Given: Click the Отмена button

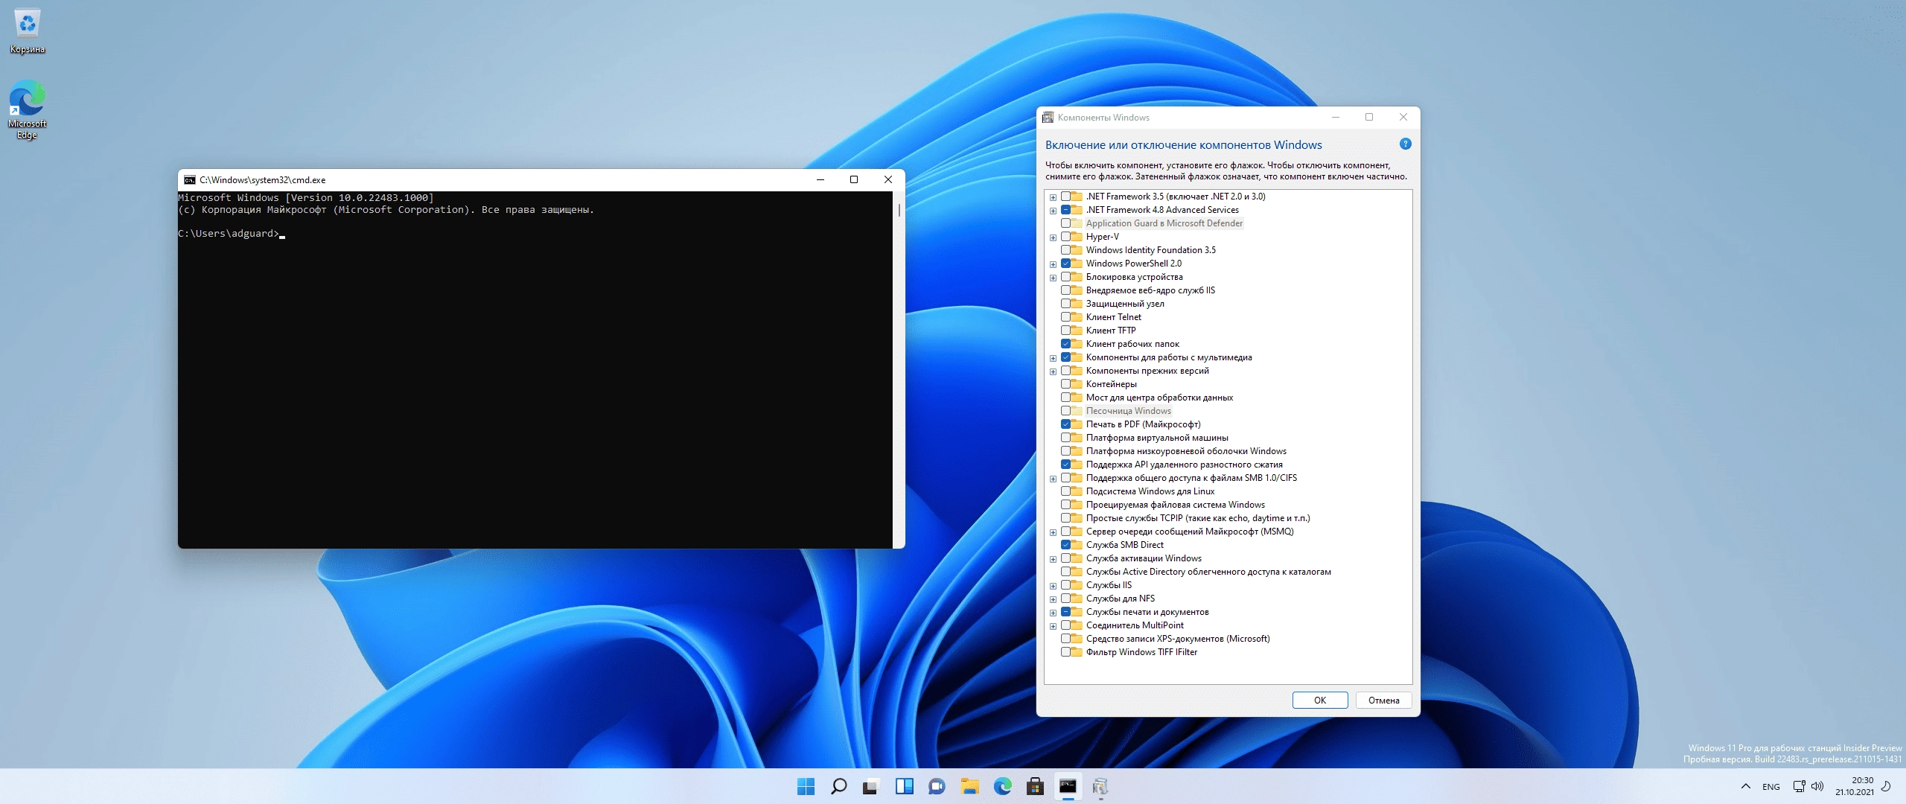Looking at the screenshot, I should point(1383,700).
